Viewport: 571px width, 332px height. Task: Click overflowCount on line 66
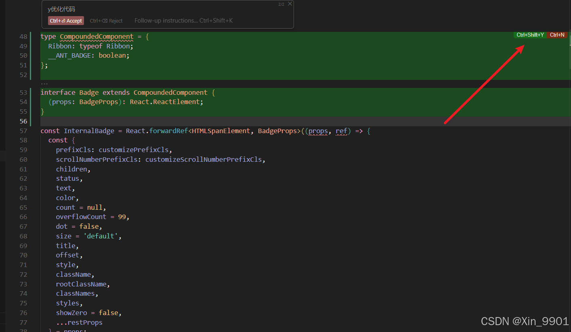tap(81, 217)
